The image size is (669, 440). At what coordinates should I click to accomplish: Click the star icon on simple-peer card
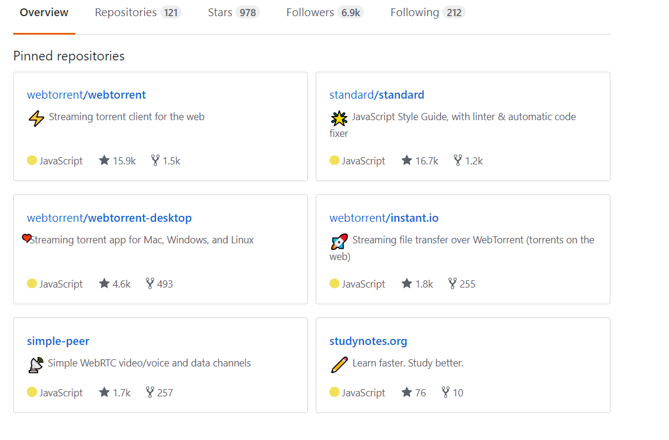click(x=104, y=392)
